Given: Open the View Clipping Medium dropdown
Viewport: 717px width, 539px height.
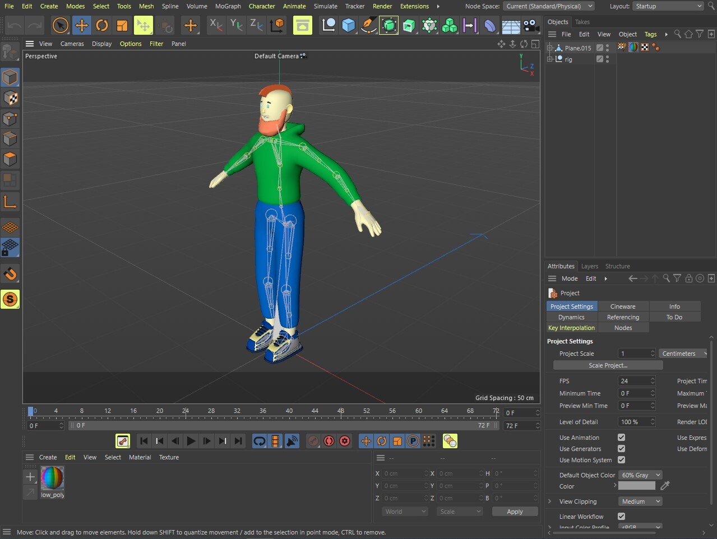Looking at the screenshot, I should click(640, 501).
